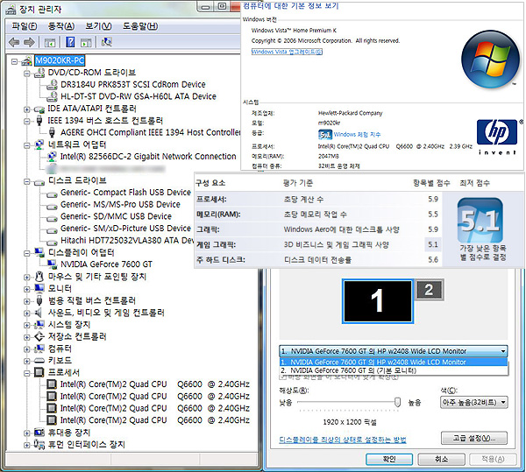Expand the 모니터 node

coord(27,289)
